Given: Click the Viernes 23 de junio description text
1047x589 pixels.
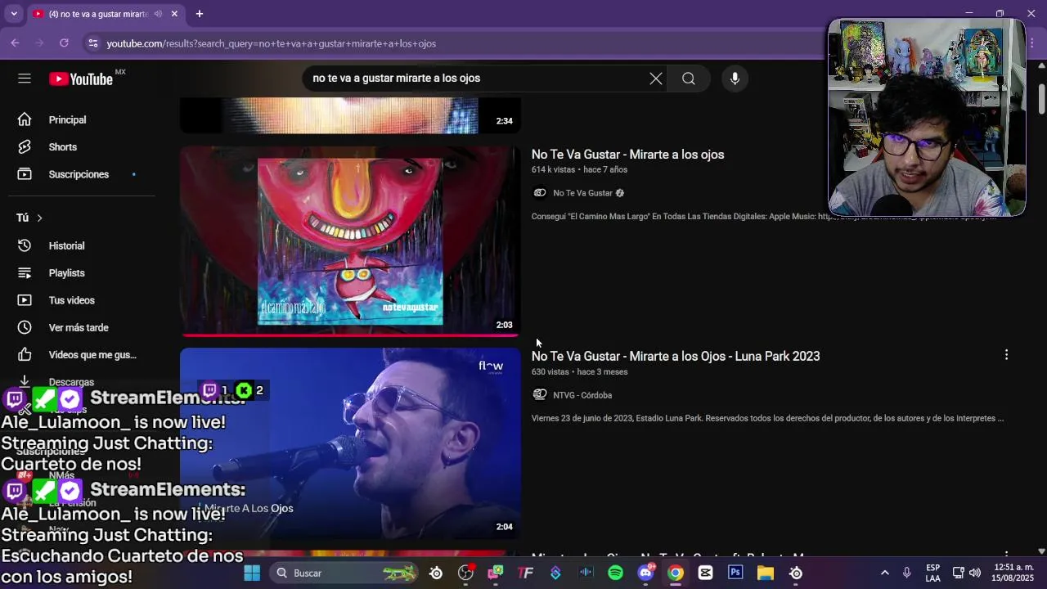Looking at the screenshot, I should point(767,418).
